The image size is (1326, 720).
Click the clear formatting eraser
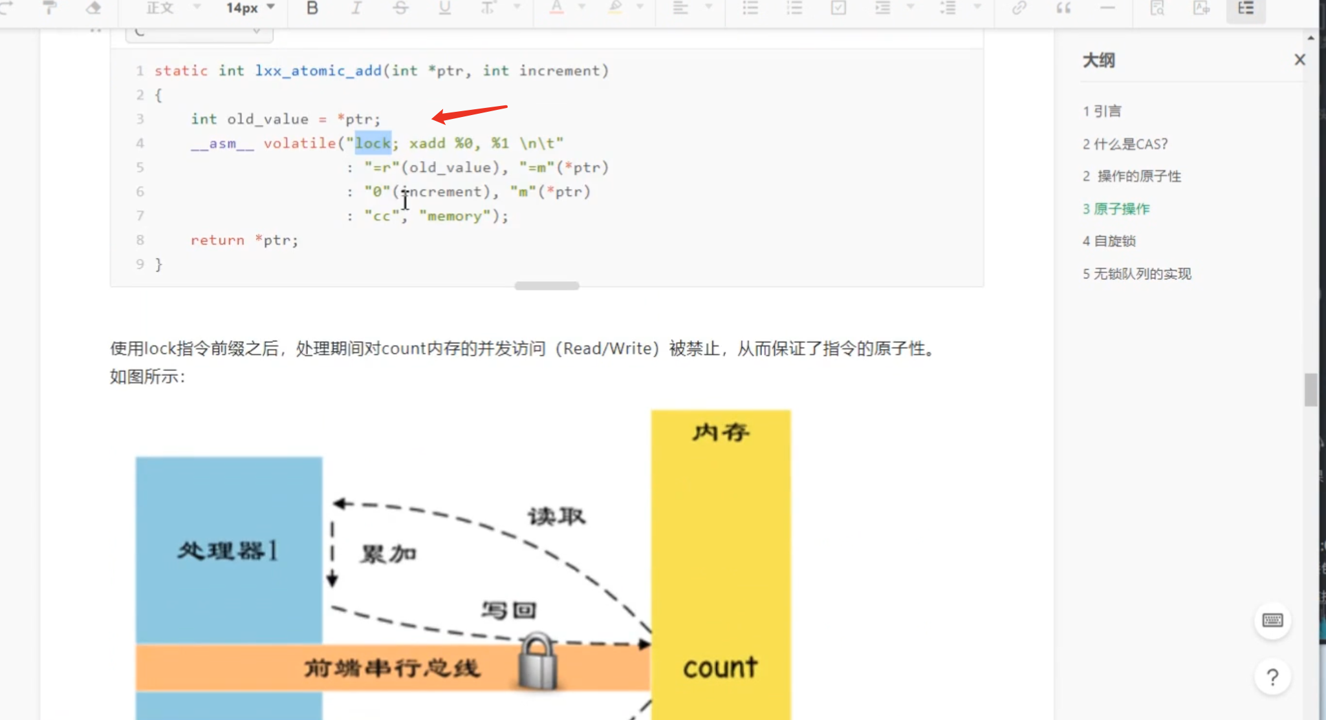[x=93, y=8]
